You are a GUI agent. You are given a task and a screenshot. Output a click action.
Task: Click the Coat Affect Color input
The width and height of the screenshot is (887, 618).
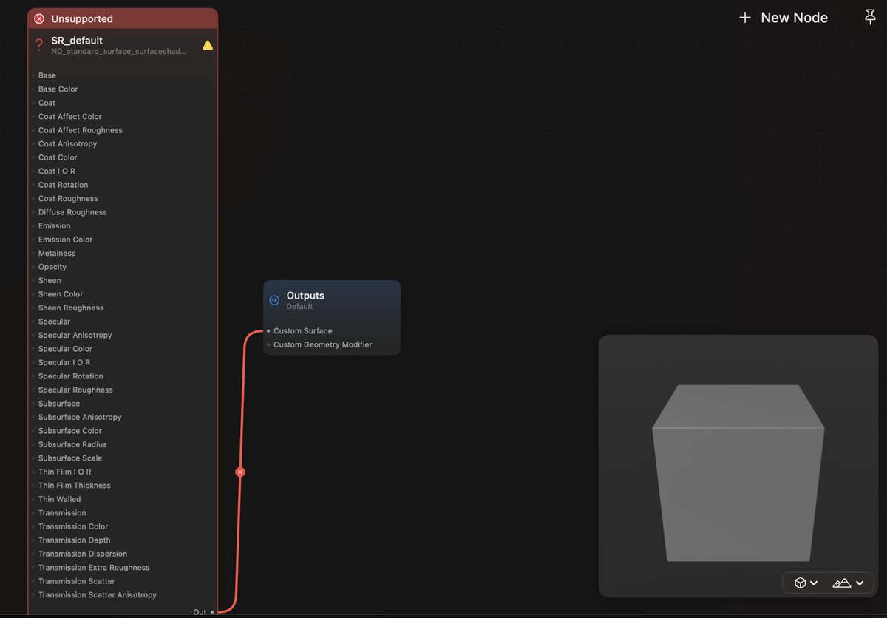(70, 116)
